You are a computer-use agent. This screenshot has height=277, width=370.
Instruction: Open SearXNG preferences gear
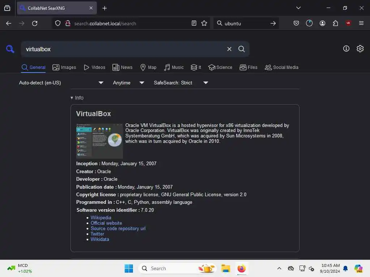coord(360,49)
